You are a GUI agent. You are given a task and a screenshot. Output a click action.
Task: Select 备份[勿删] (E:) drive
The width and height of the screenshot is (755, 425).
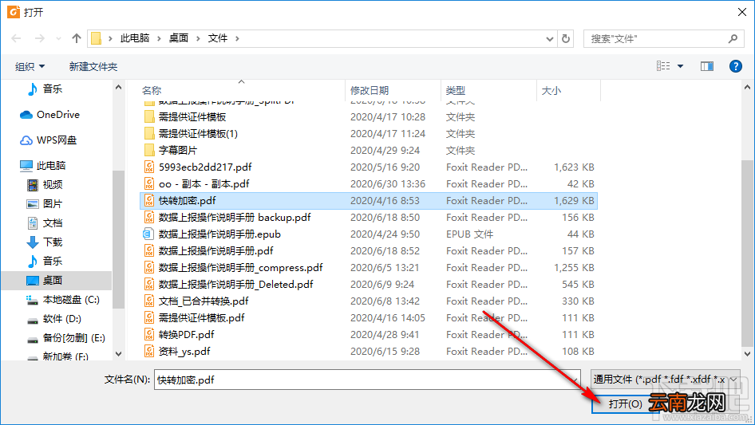click(x=65, y=338)
